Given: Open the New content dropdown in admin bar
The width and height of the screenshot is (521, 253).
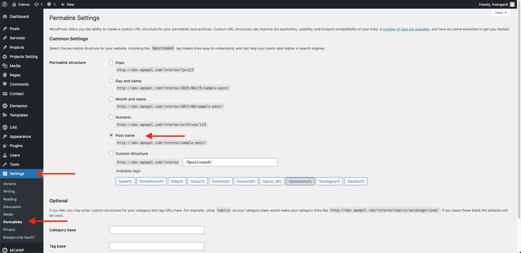Looking at the screenshot, I should (x=68, y=4).
